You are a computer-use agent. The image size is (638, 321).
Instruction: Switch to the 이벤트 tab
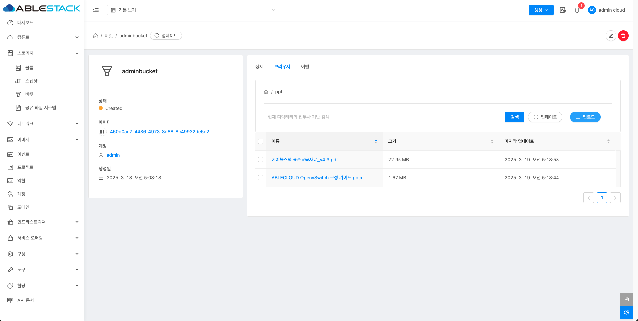(x=307, y=67)
